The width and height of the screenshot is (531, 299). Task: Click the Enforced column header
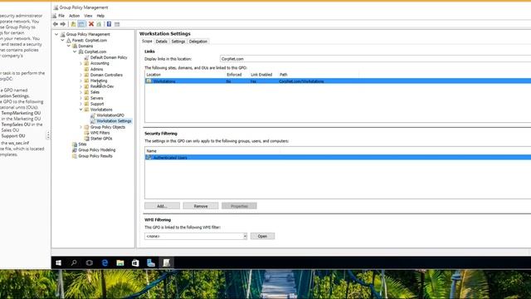tap(234, 75)
